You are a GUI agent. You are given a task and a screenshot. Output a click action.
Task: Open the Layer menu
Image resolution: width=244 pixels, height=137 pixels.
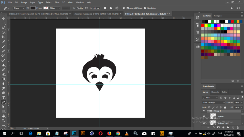click(33, 3)
